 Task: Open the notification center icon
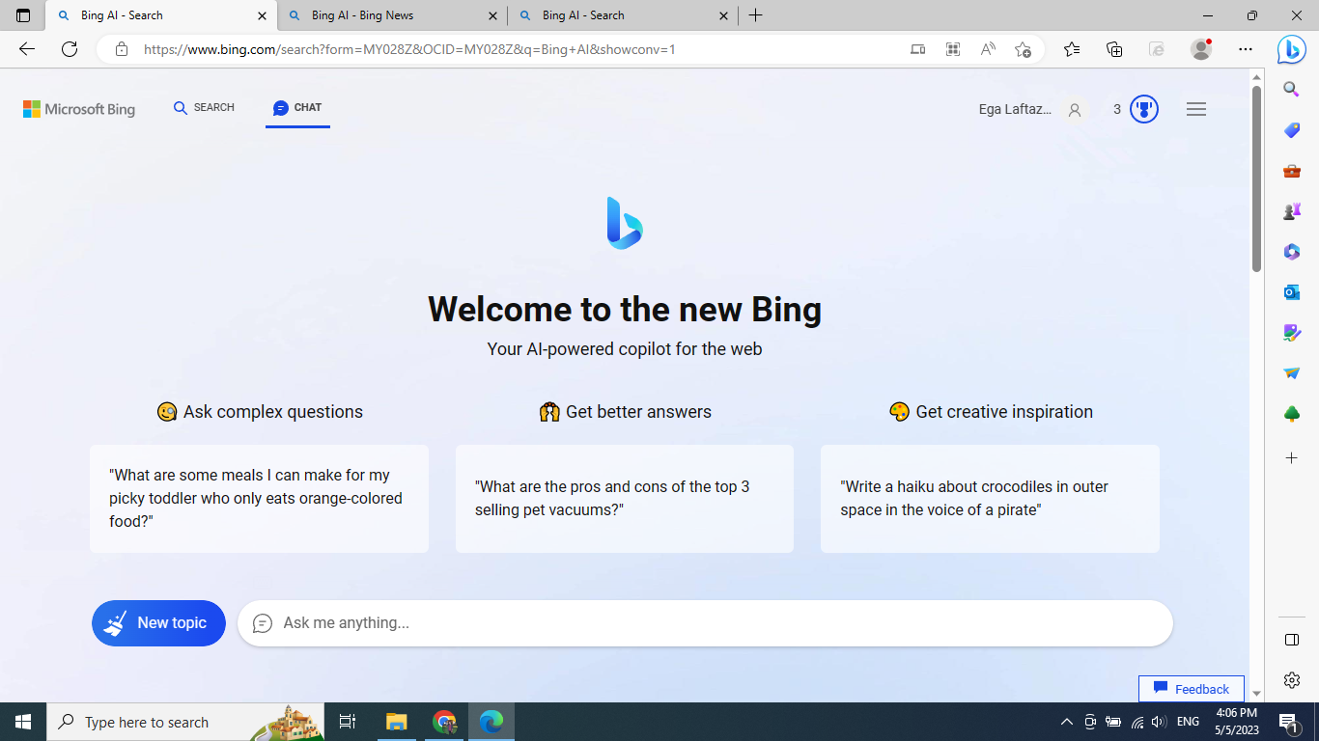point(1287,722)
